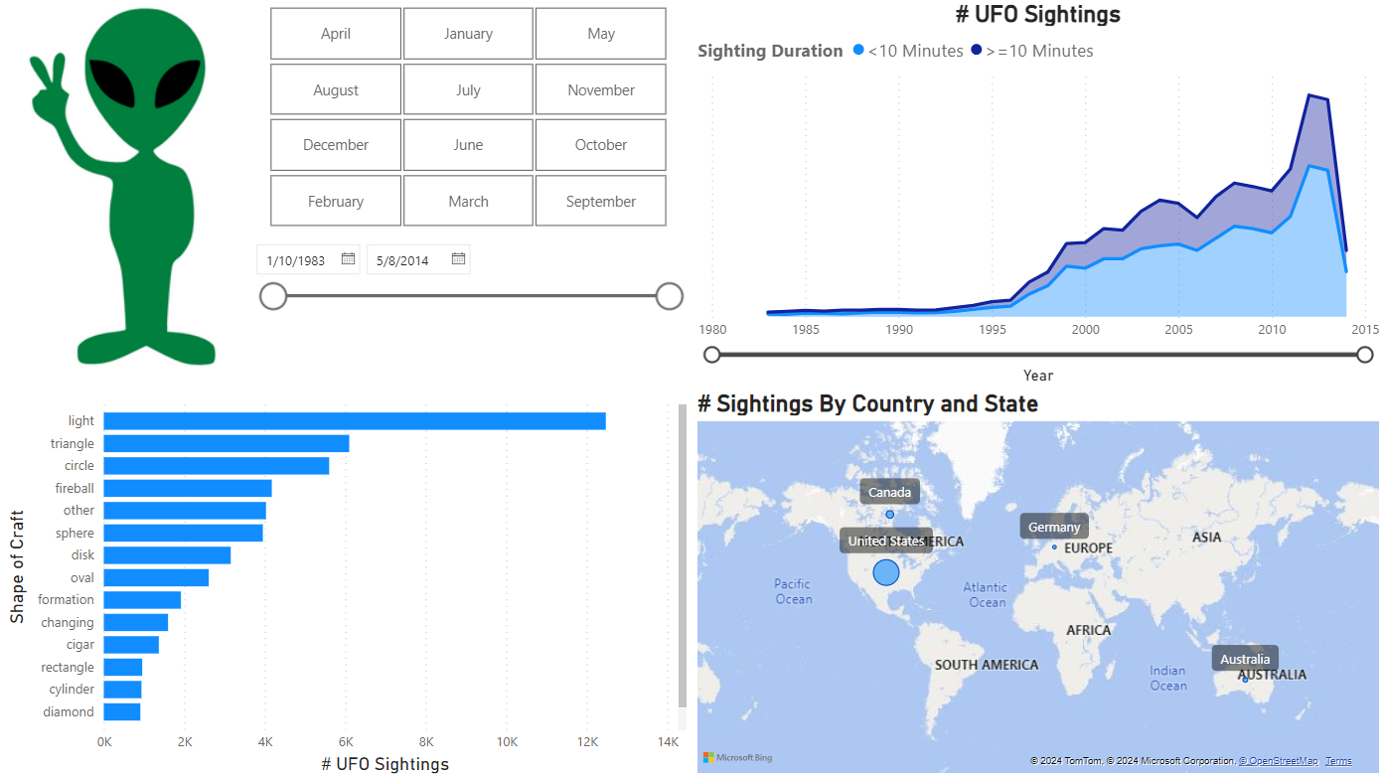Filter by the October month tile
This screenshot has width=1384, height=778.
tap(600, 145)
